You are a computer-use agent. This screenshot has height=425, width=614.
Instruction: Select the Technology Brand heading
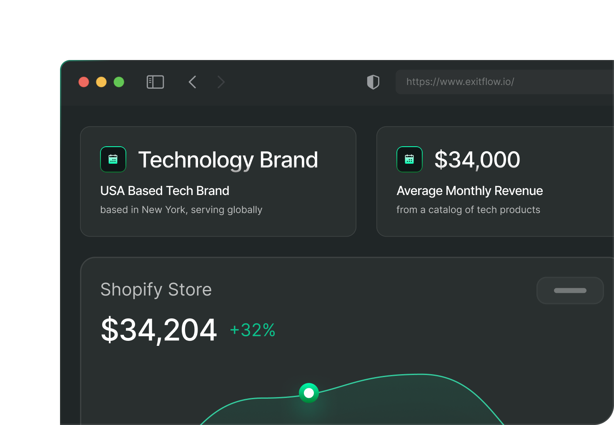coord(228,160)
